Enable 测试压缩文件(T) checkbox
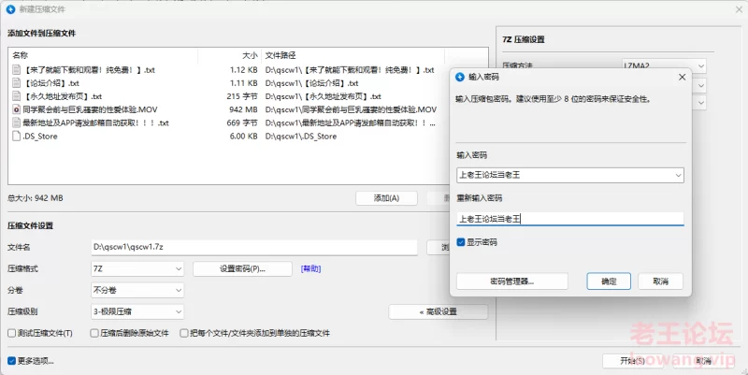The height and width of the screenshot is (375, 748). pyautogui.click(x=12, y=333)
